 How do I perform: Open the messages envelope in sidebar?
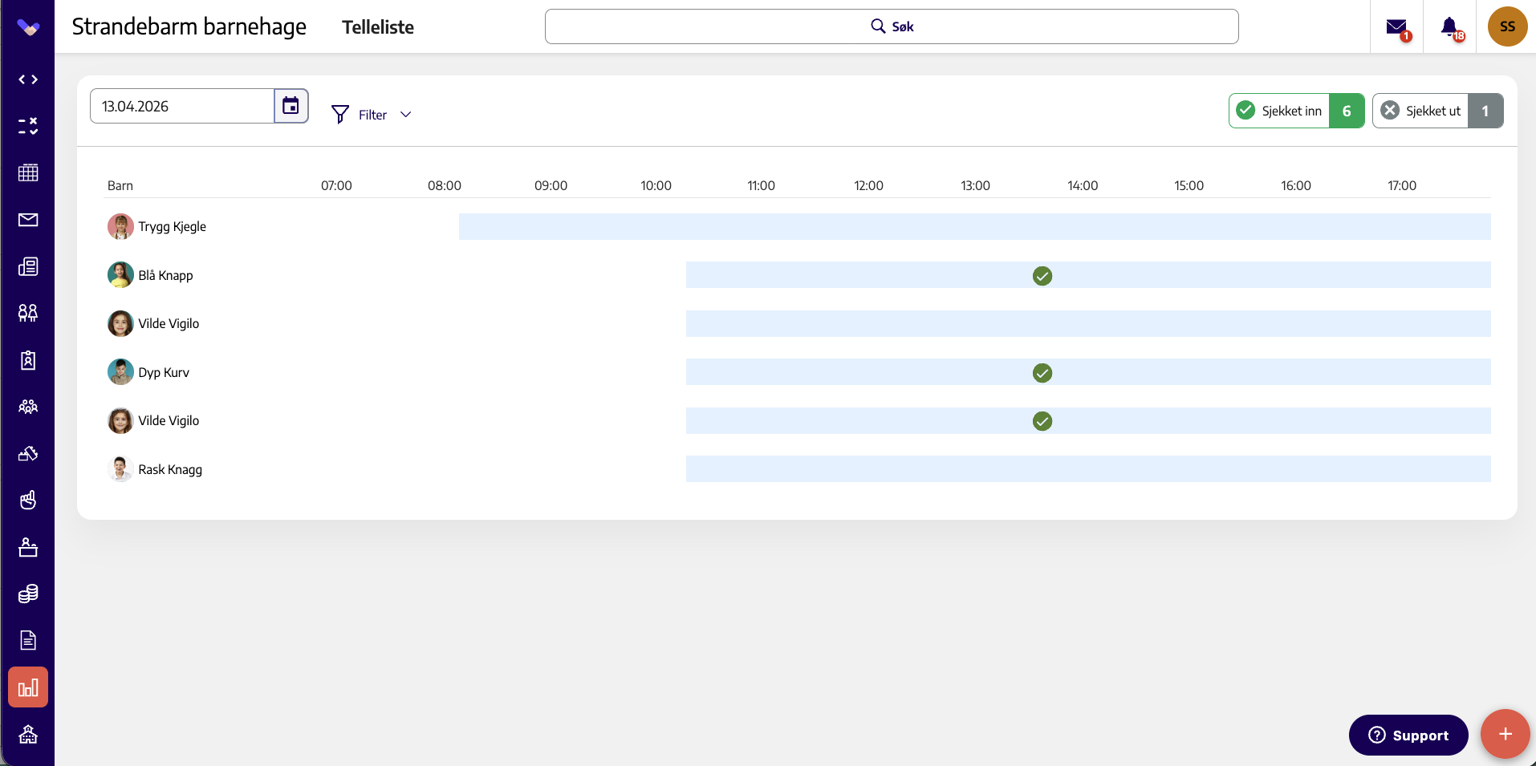[x=28, y=220]
